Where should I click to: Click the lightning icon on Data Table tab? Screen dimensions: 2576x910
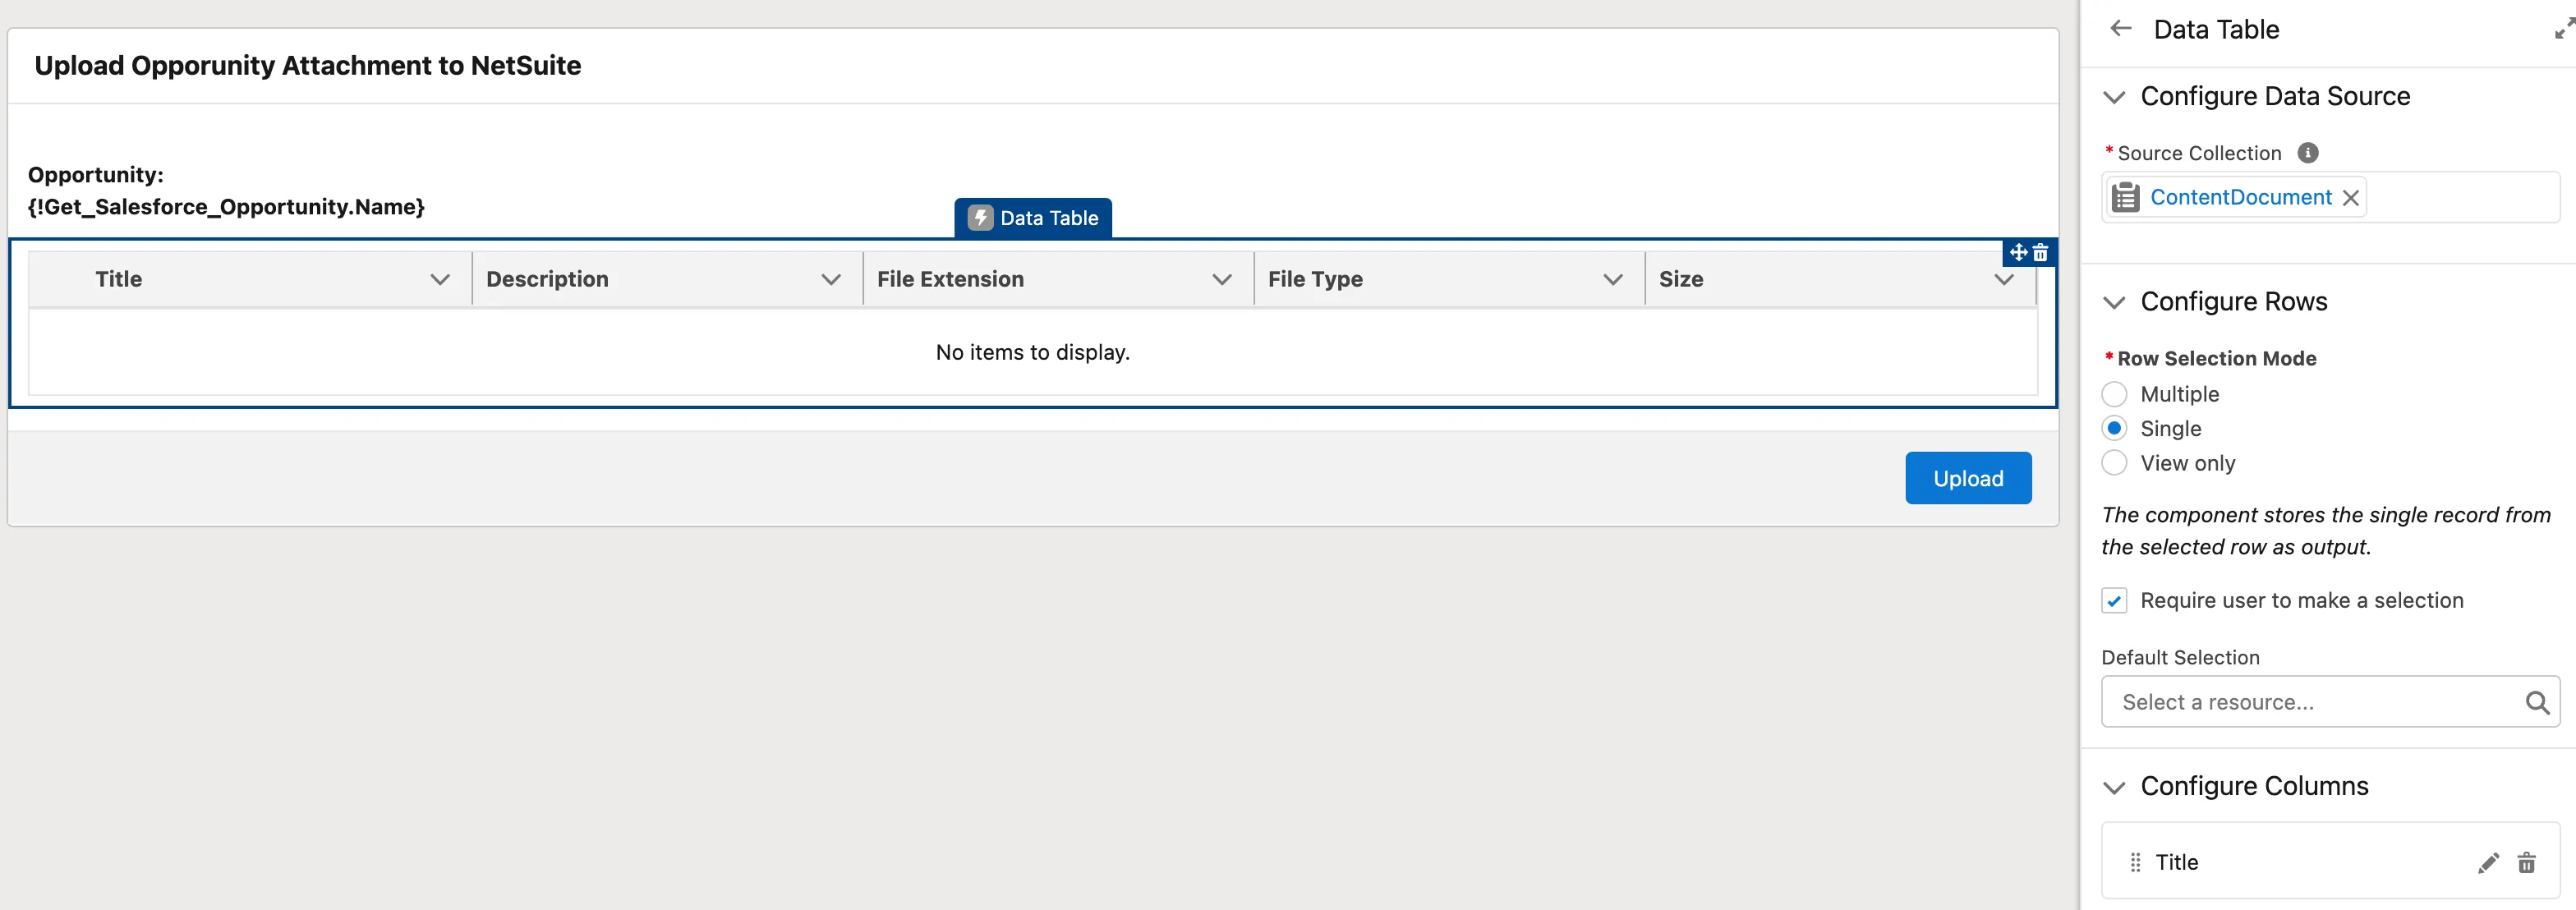980,218
